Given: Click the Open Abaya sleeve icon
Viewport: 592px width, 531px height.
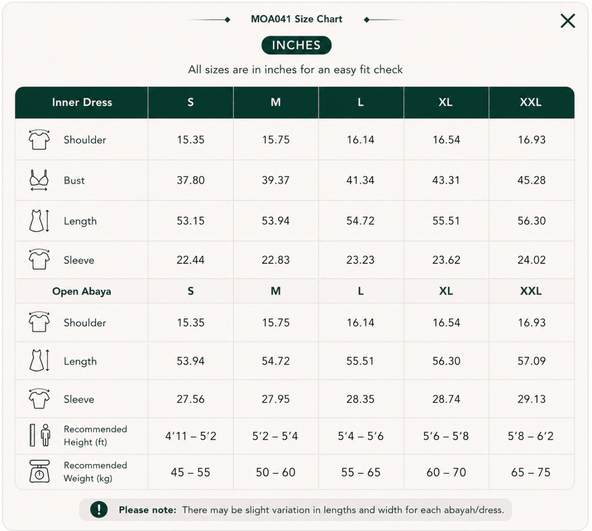Looking at the screenshot, I should tap(39, 399).
